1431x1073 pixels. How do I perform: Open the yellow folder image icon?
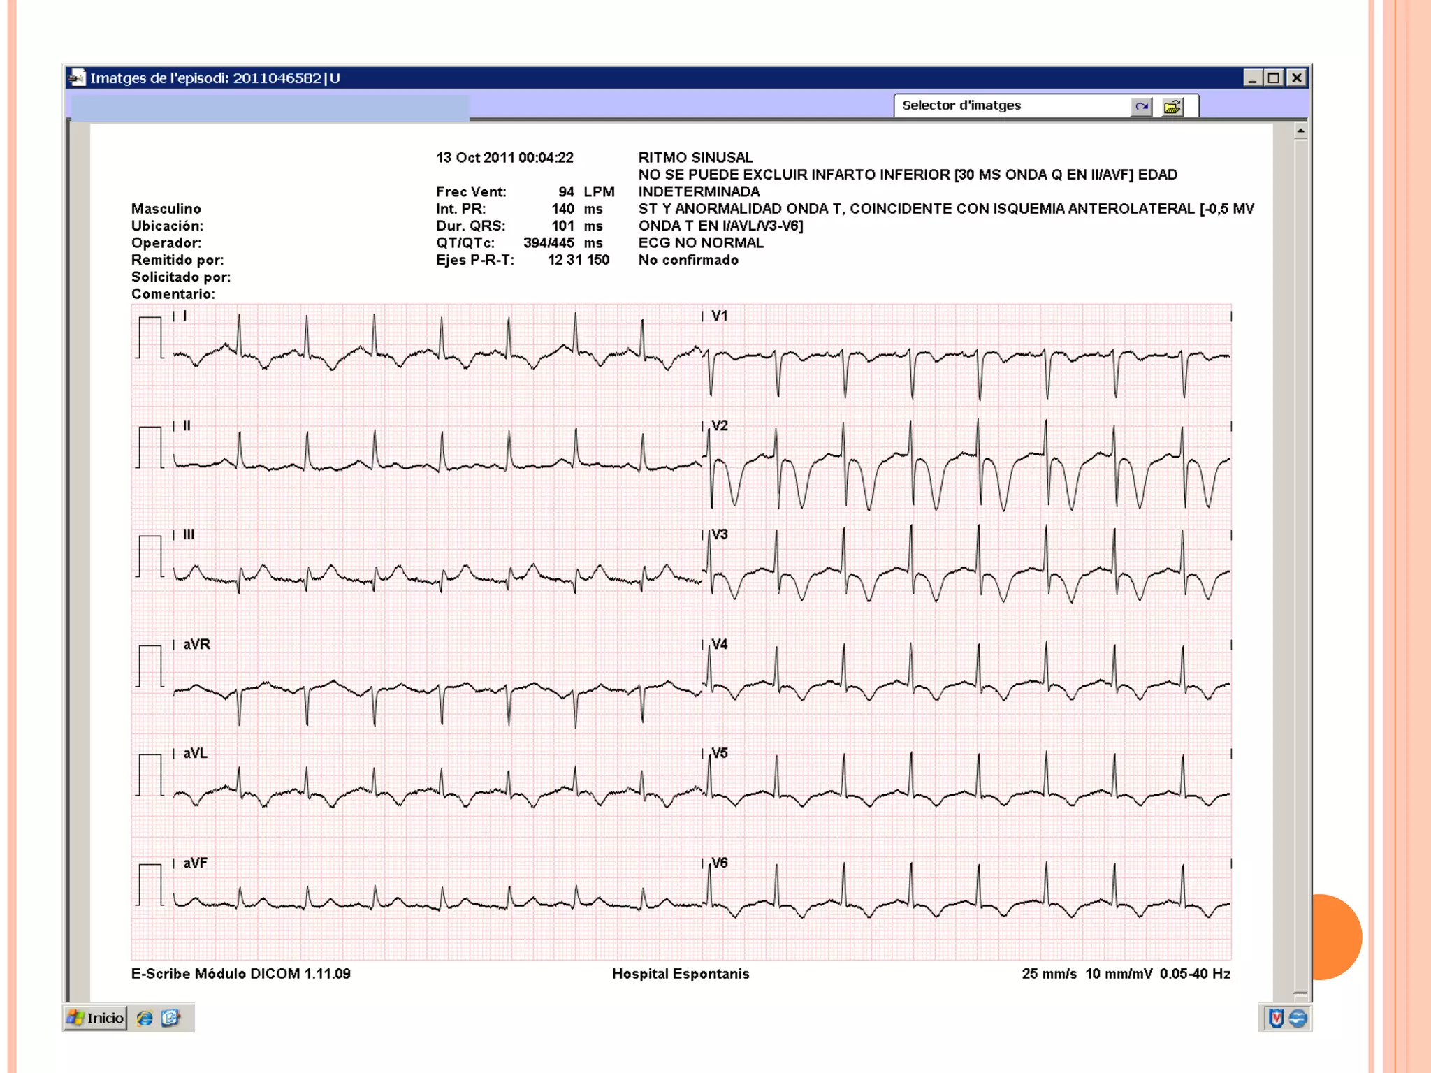tap(1172, 107)
